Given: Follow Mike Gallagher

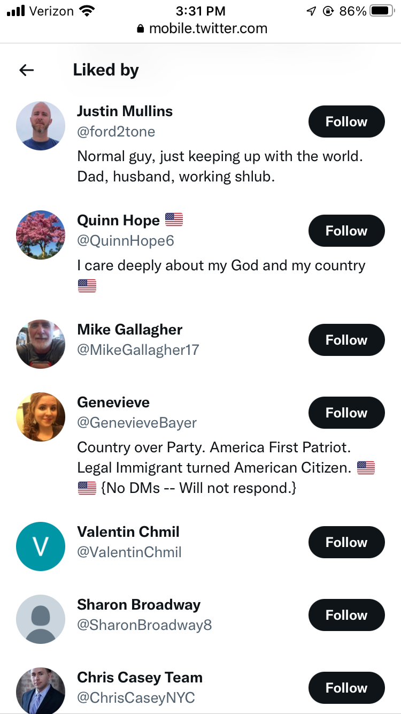Looking at the screenshot, I should pos(346,340).
